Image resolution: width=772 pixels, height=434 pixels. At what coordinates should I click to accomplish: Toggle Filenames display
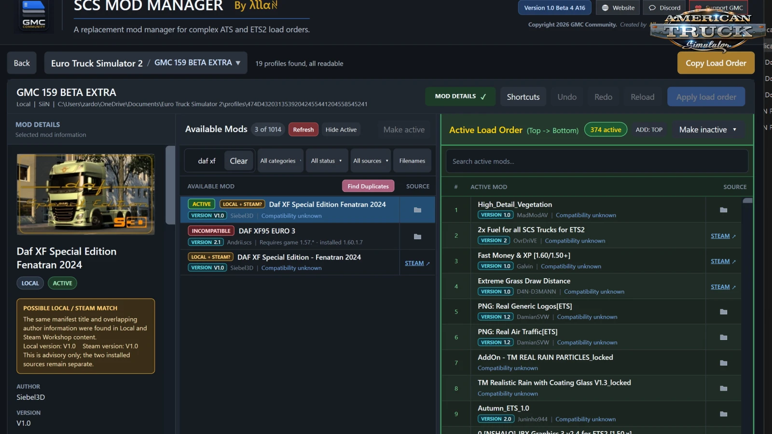click(412, 161)
